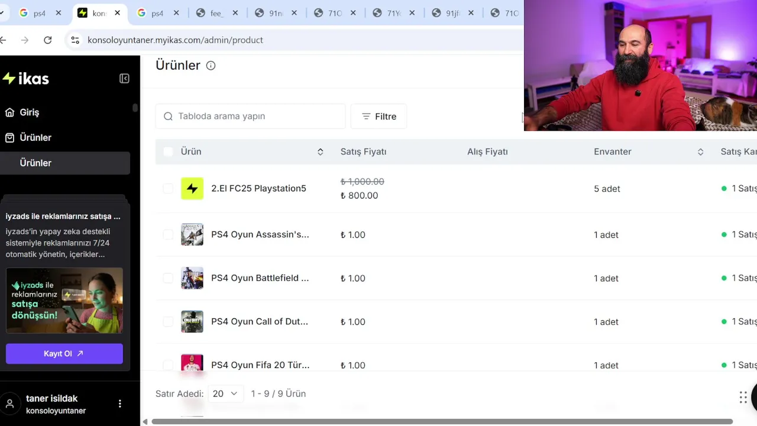Screen dimensions: 757x426
Task: Check the 2.El FC25 Playstation5 row checkbox
Action: [168, 189]
